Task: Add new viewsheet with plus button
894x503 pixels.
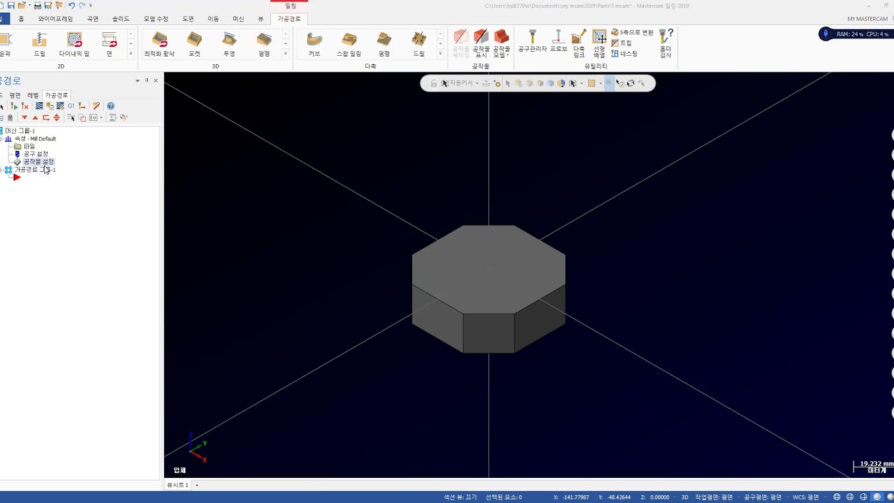Action: [197, 485]
